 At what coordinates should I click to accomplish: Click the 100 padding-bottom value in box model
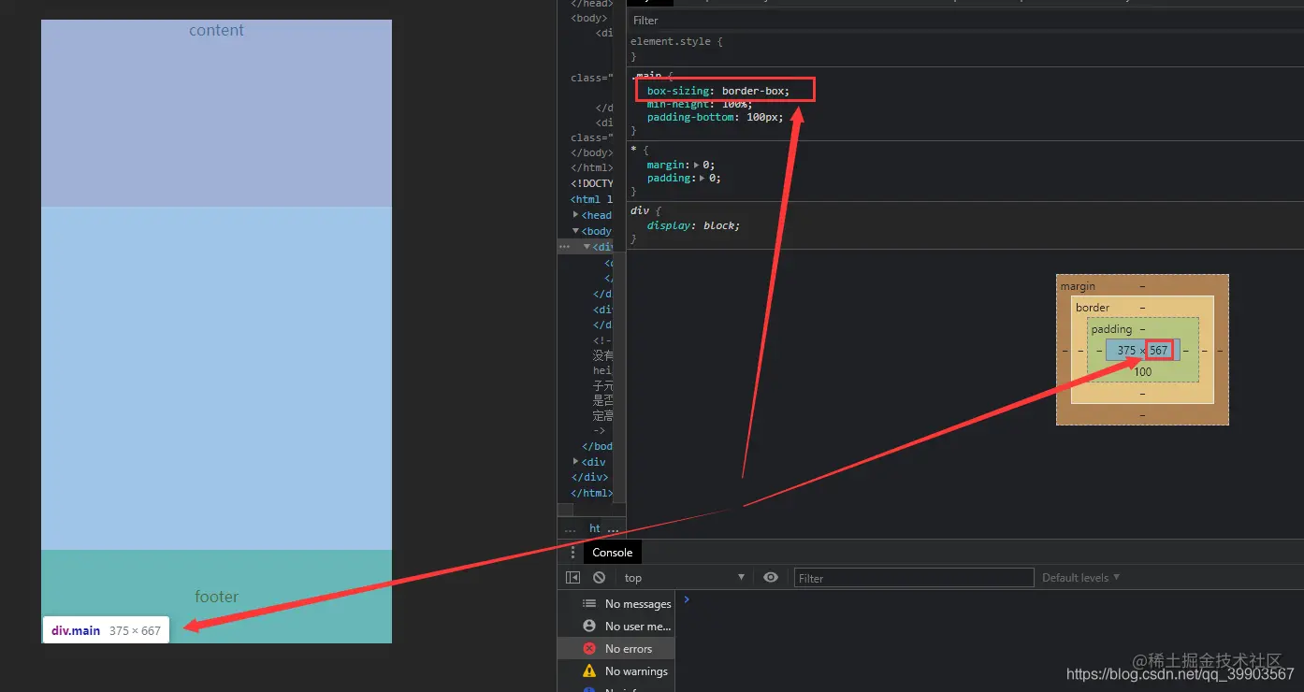[1142, 372]
